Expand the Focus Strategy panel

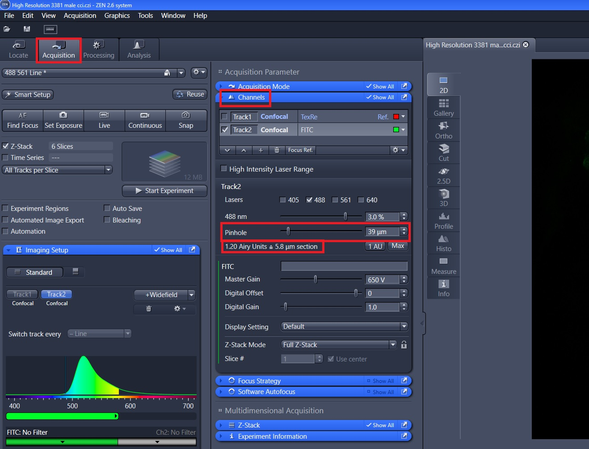click(x=259, y=381)
